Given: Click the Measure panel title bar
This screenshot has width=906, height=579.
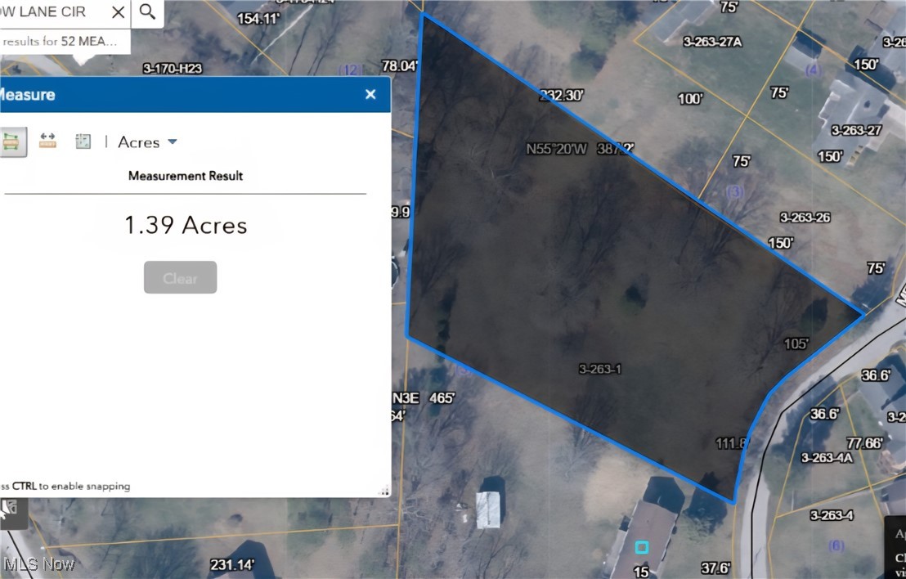Looking at the screenshot, I should pyautogui.click(x=191, y=94).
